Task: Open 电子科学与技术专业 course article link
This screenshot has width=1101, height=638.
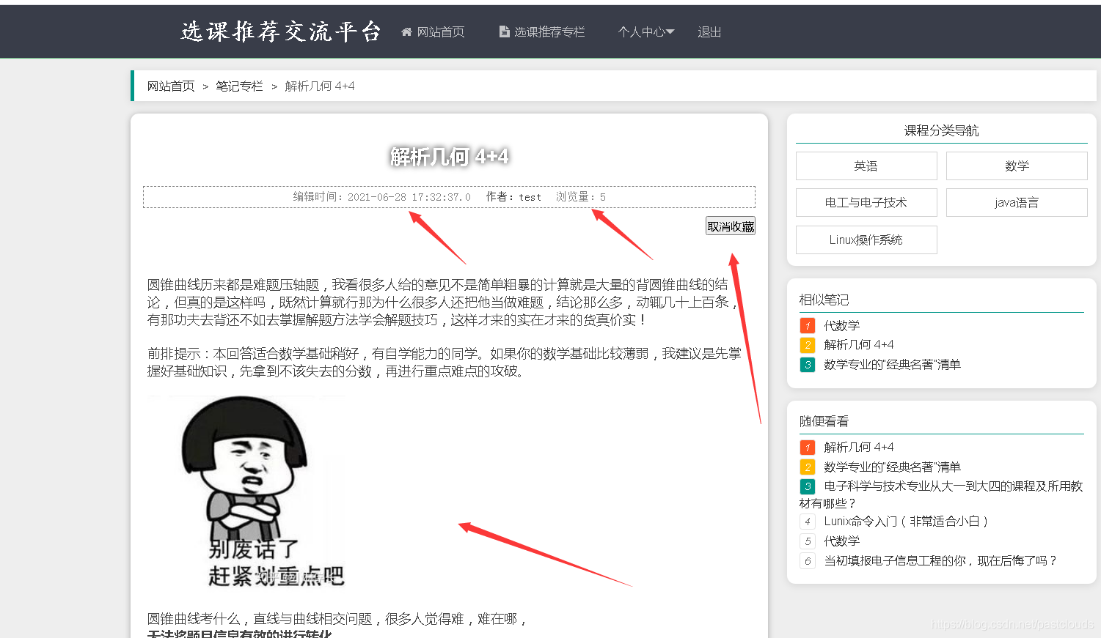Action: coord(941,494)
